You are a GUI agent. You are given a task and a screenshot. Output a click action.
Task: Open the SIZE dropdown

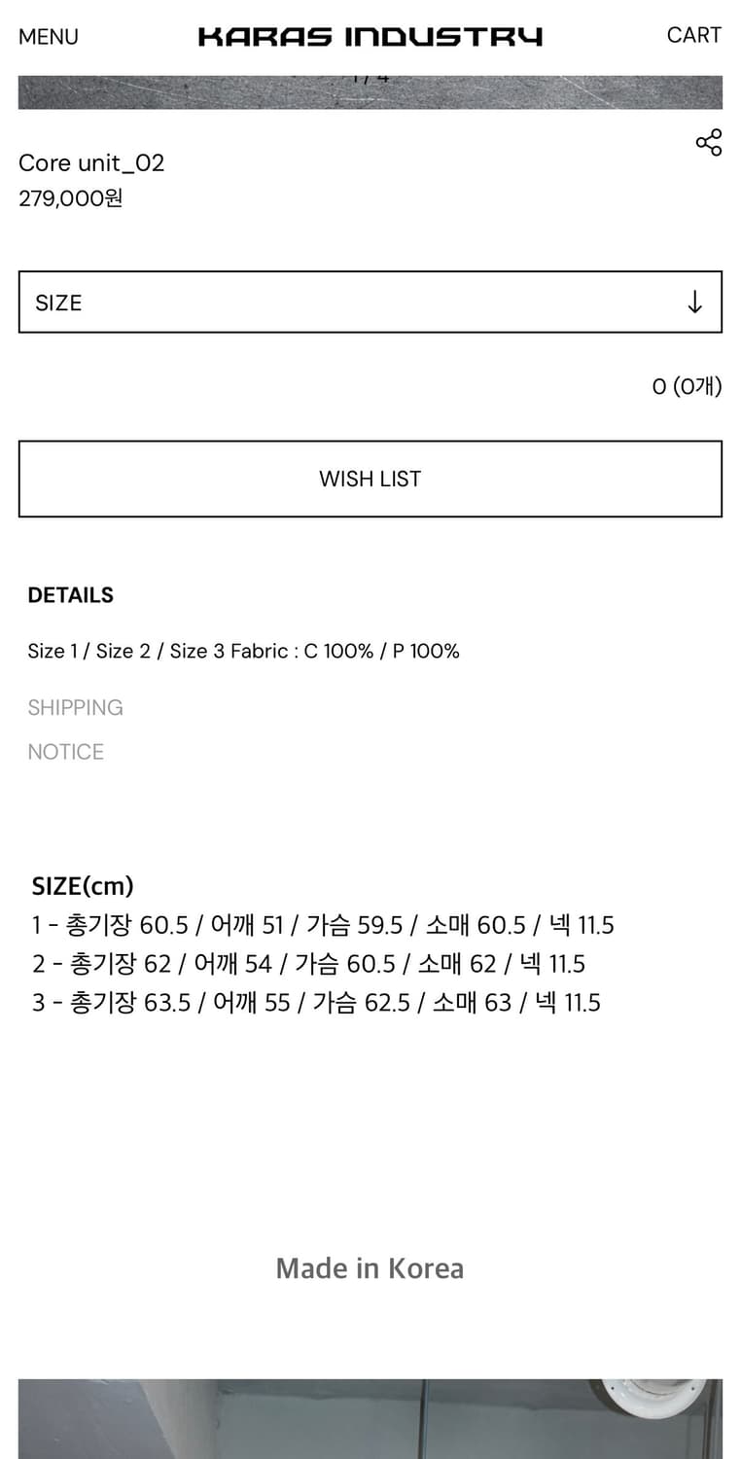[370, 302]
